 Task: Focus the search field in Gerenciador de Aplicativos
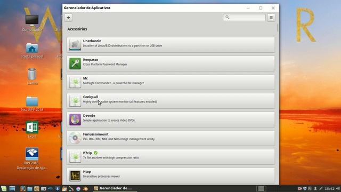[x=244, y=18]
